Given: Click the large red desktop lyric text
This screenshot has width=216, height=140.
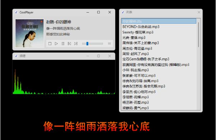Looking at the screenshot, I should (x=97, y=126).
